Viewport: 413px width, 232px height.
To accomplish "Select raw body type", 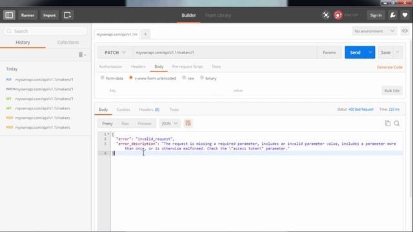I will coord(184,78).
